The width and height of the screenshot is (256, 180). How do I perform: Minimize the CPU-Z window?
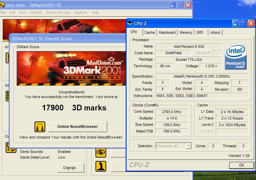(x=236, y=23)
